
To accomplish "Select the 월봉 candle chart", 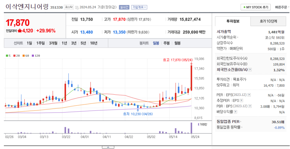I will tap(177, 43).
